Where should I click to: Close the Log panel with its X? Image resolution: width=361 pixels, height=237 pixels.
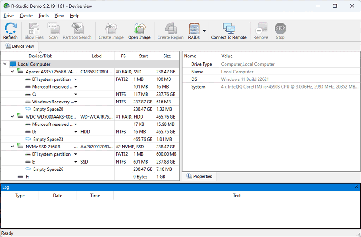356,187
